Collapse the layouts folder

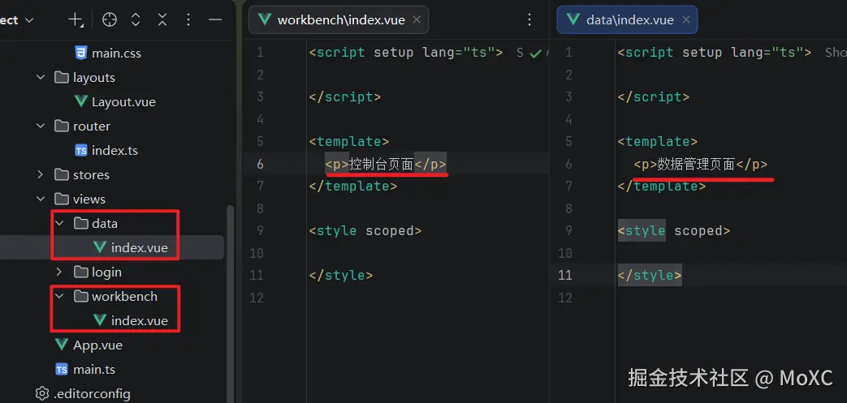pyautogui.click(x=41, y=77)
